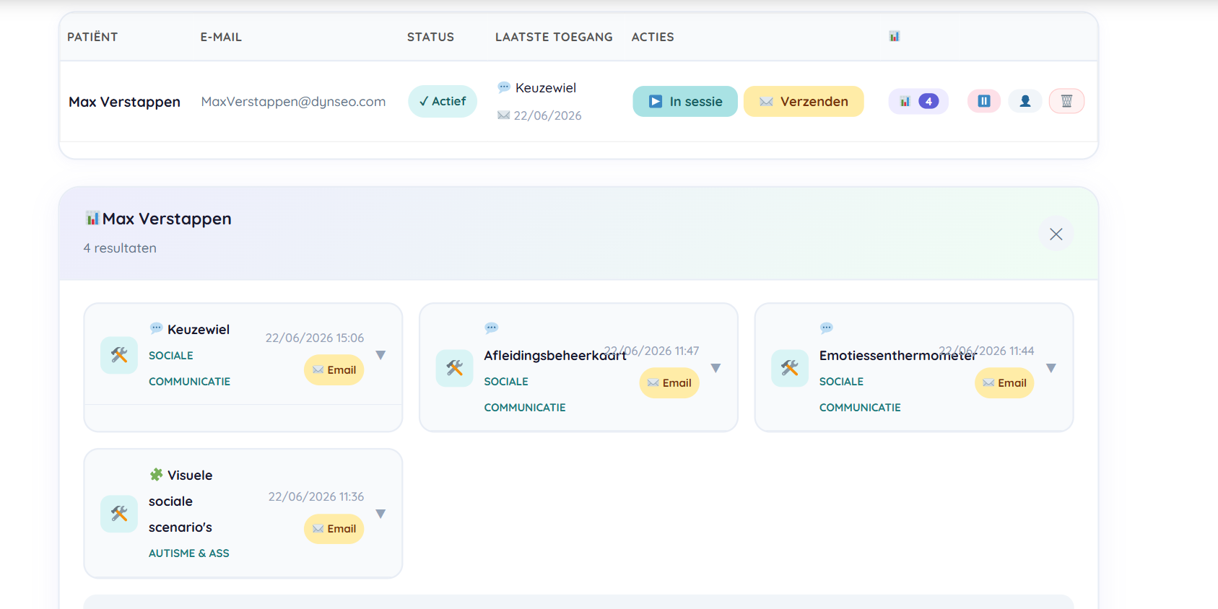1218x609 pixels.
Task: Open Max Verstappen's results chart with badge 4
Action: click(x=918, y=101)
